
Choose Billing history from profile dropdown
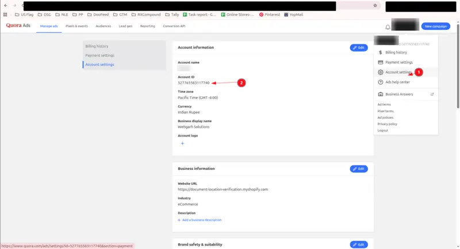pyautogui.click(x=406, y=52)
